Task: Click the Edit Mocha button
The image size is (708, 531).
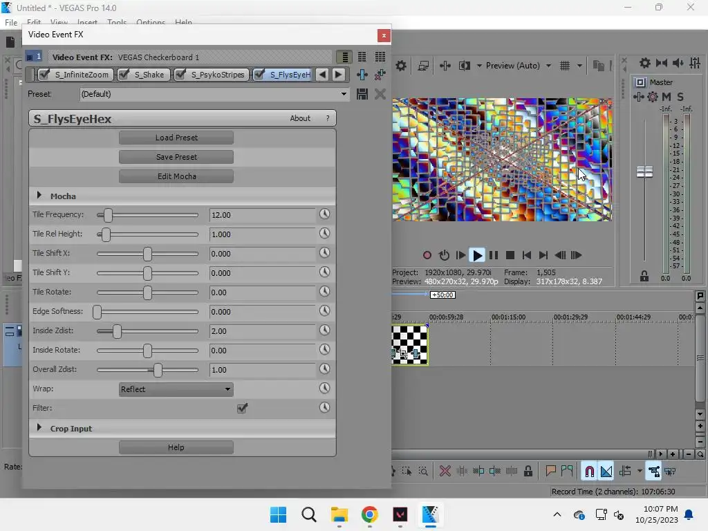Action: pos(176,176)
